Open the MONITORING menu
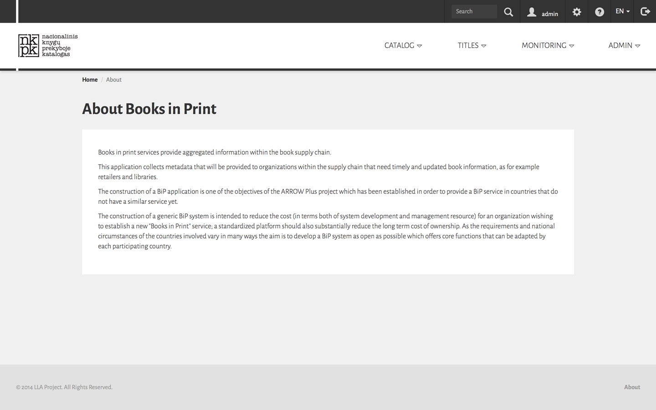This screenshot has height=410, width=656. point(548,46)
